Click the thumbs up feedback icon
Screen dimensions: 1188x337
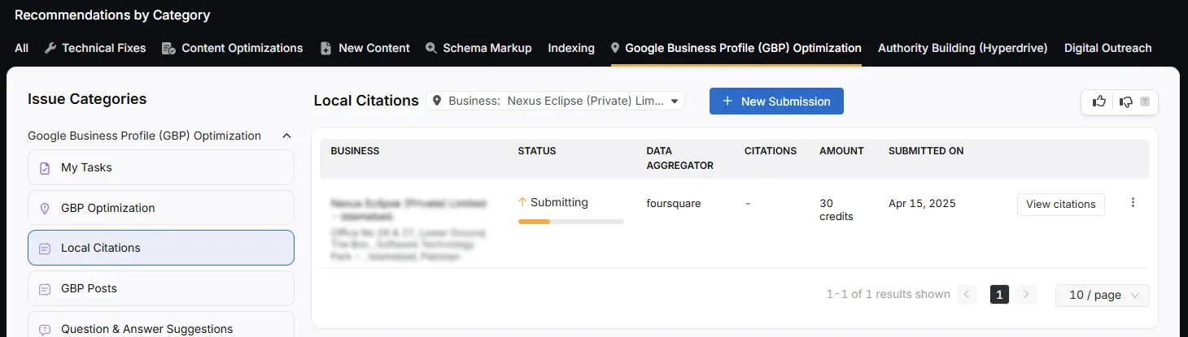(1099, 102)
